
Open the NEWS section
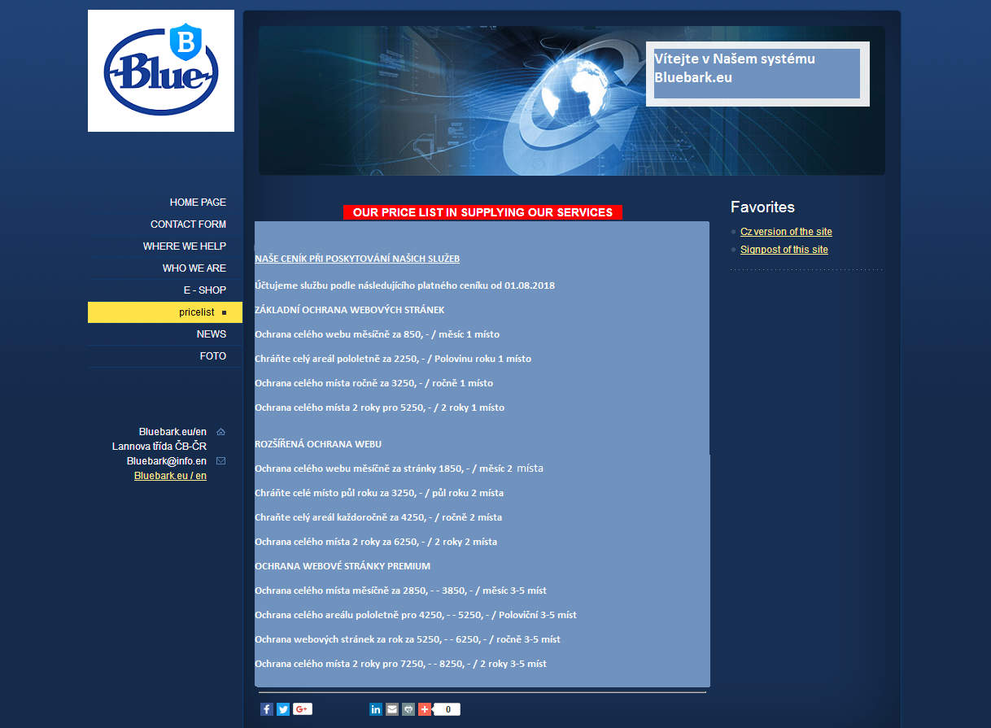click(212, 334)
